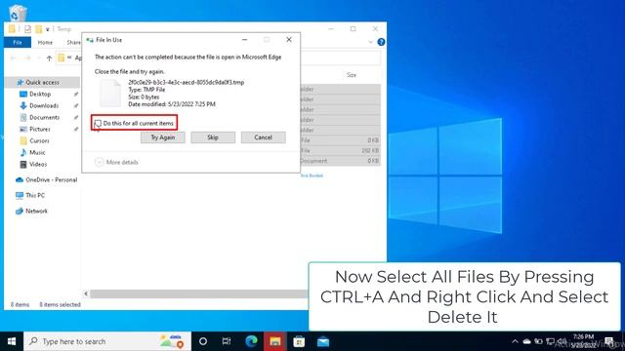Screen dimensions: 625x351
Task: Click the Up one level arrow
Action: click(x=49, y=58)
